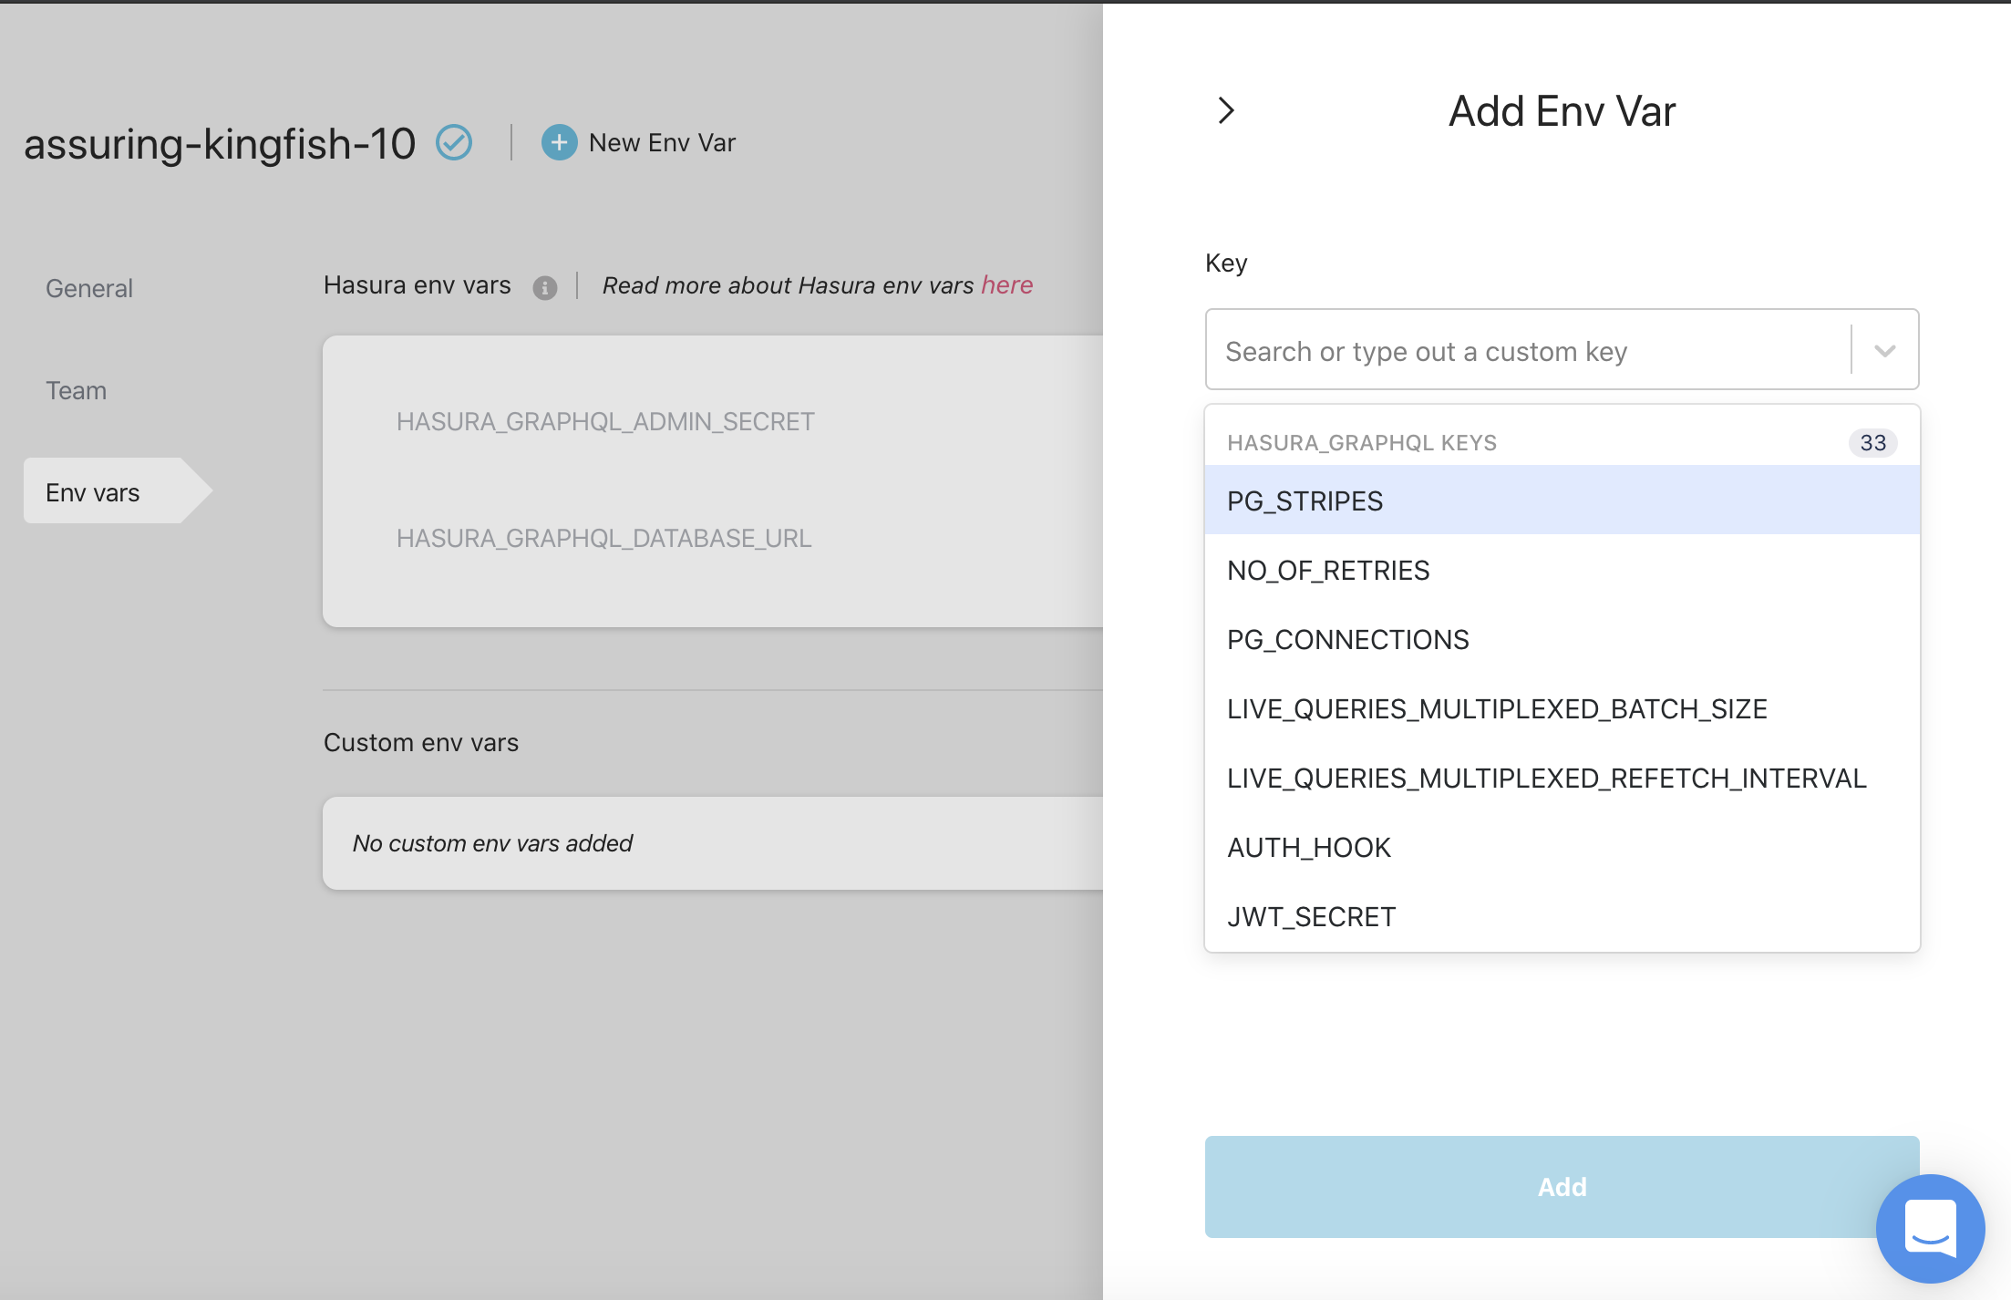Click the 33 keys count badge
Image resolution: width=2011 pixels, height=1300 pixels.
[1872, 442]
